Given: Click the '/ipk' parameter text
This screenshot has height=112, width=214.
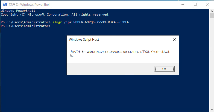Looking at the screenshot, I should tap(68, 22).
